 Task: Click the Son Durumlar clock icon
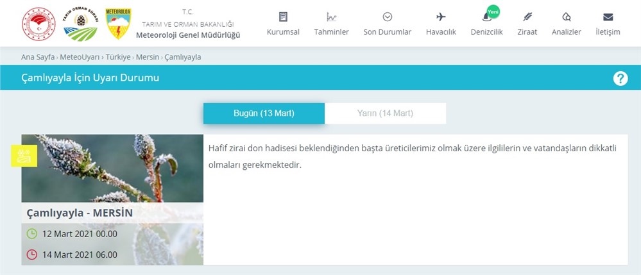coord(387,17)
